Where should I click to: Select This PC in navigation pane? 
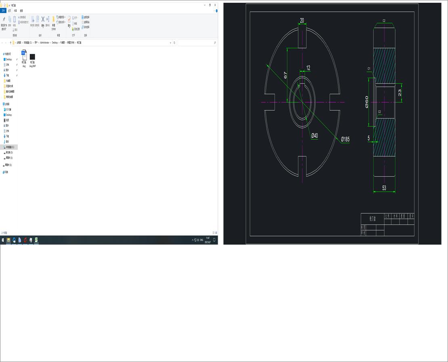(x=6, y=104)
